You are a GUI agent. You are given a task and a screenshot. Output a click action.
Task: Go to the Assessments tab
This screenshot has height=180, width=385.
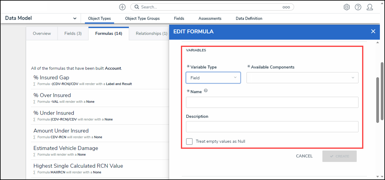[210, 18]
